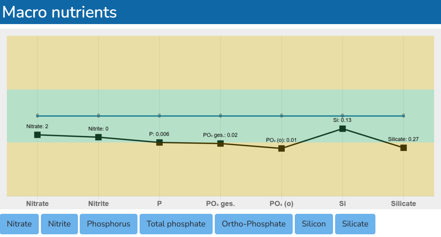
Task: Select the Ortho-Phosphate button
Action: pos(254,224)
